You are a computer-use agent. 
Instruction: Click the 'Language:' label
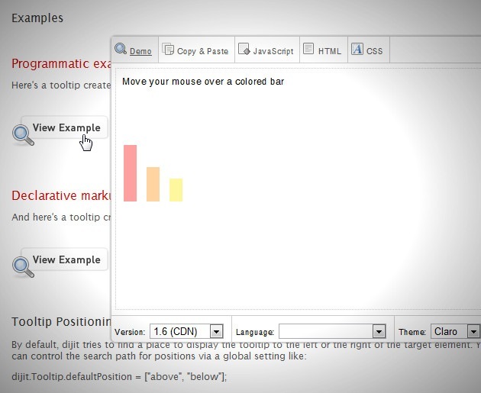255,332
